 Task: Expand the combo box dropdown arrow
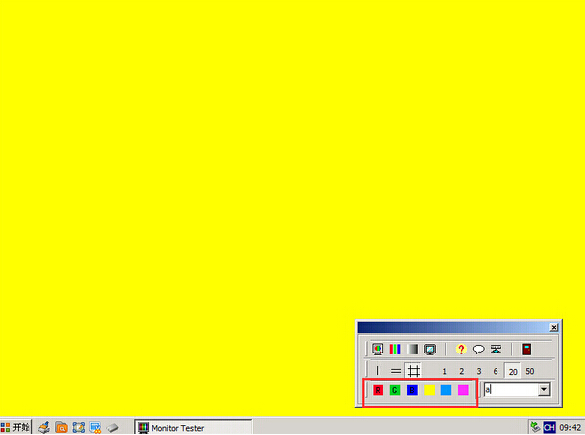tap(544, 390)
